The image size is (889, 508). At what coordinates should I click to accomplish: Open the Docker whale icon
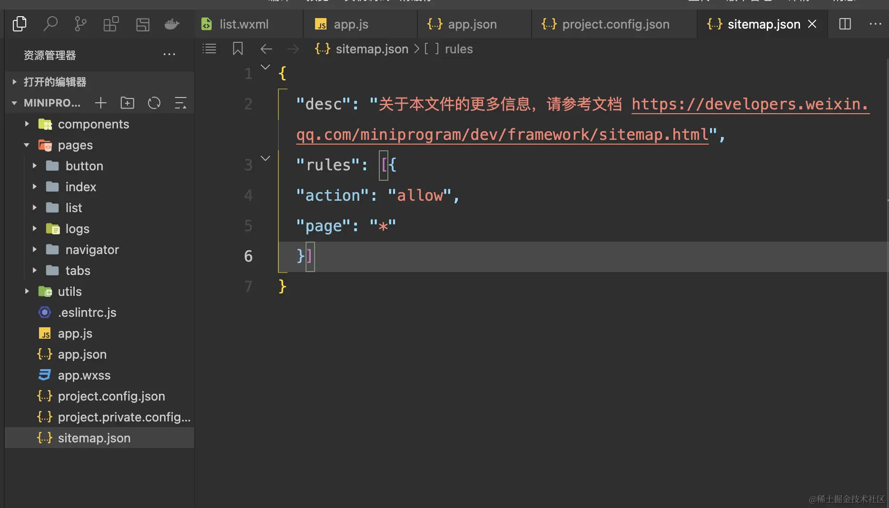tap(172, 24)
